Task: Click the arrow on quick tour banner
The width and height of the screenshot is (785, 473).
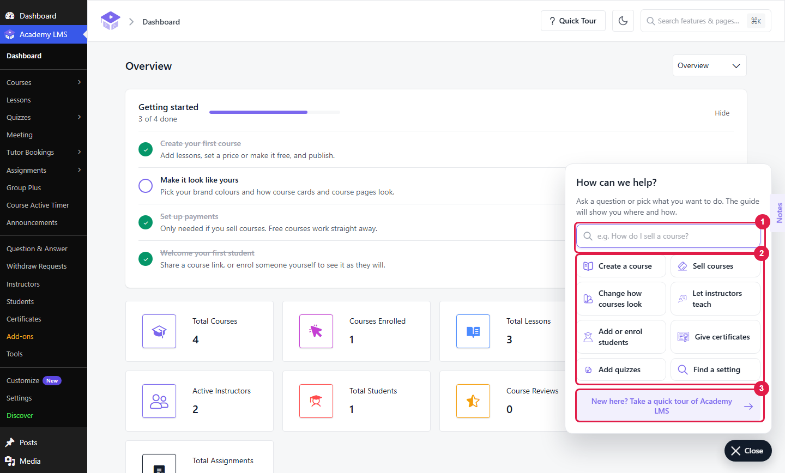Action: pos(748,407)
